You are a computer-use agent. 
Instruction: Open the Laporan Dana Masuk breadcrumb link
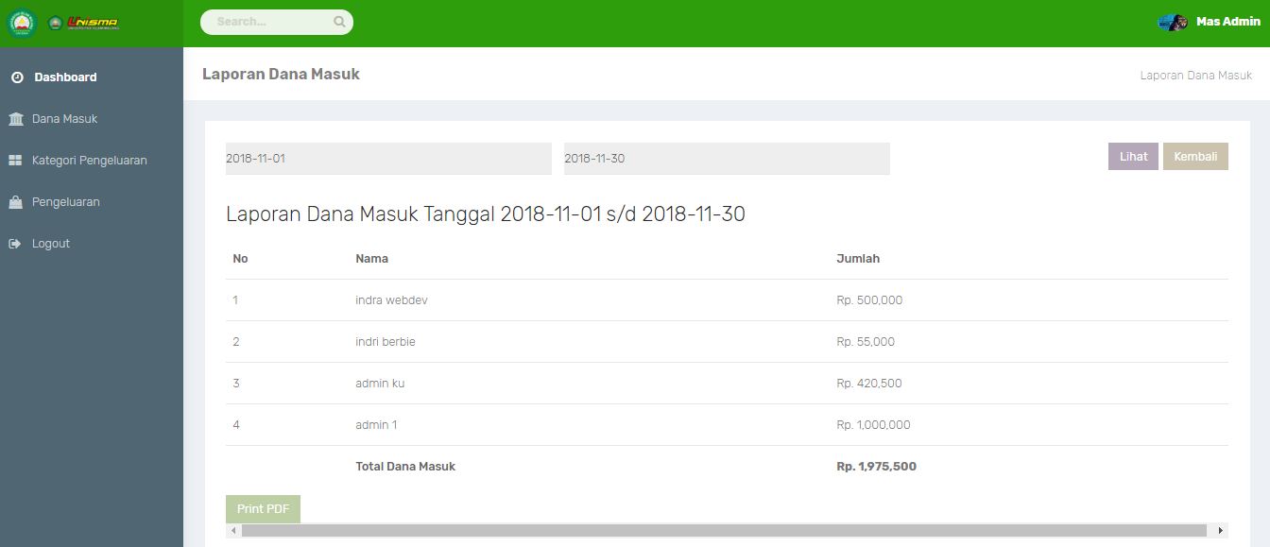click(x=1196, y=75)
